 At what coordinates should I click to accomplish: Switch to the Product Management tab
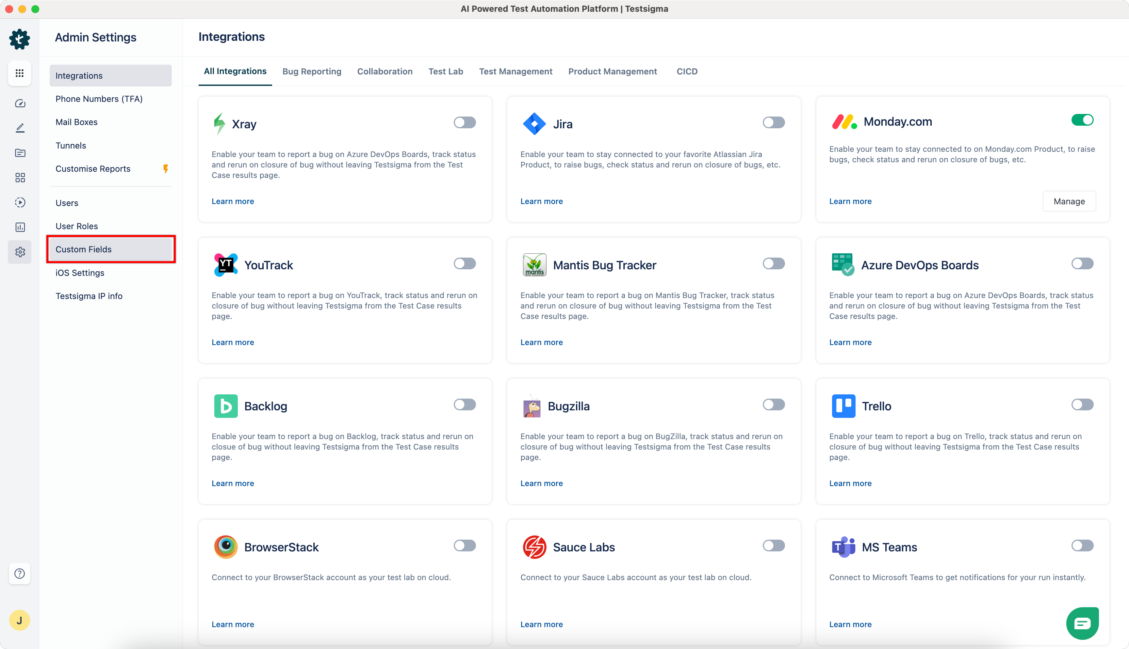pos(612,71)
